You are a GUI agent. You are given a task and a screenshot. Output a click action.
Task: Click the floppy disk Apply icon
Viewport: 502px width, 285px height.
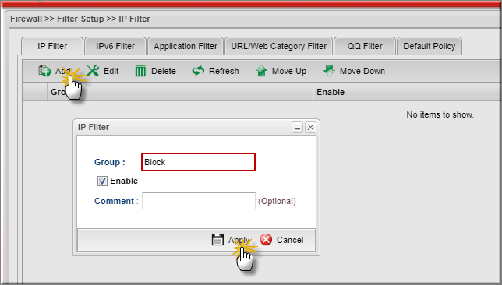[217, 240]
